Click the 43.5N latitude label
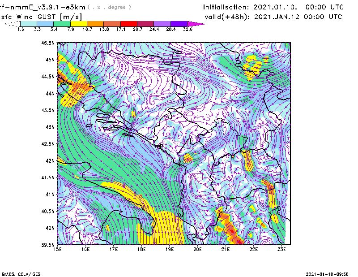 click(x=48, y=110)
